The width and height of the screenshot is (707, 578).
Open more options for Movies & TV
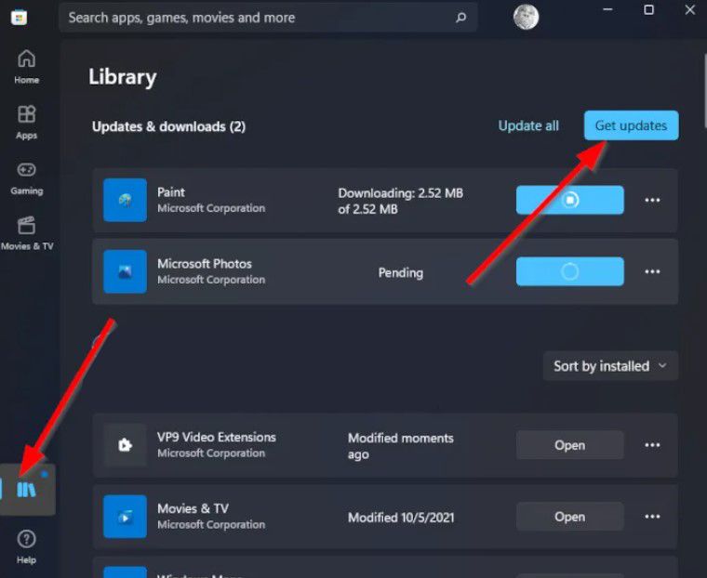point(652,517)
